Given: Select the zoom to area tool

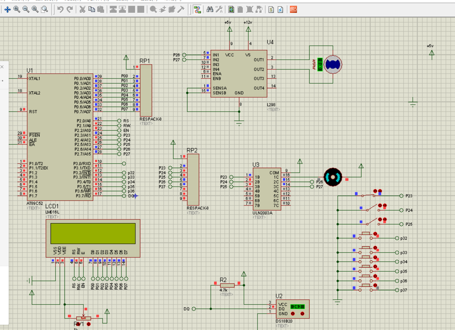Looking at the screenshot, I should [x=44, y=9].
